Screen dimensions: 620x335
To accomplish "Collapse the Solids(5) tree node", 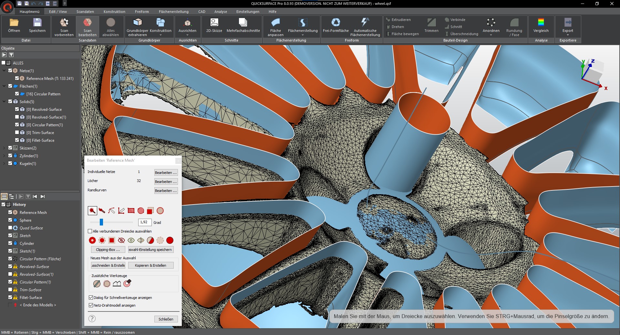I will click(4, 101).
